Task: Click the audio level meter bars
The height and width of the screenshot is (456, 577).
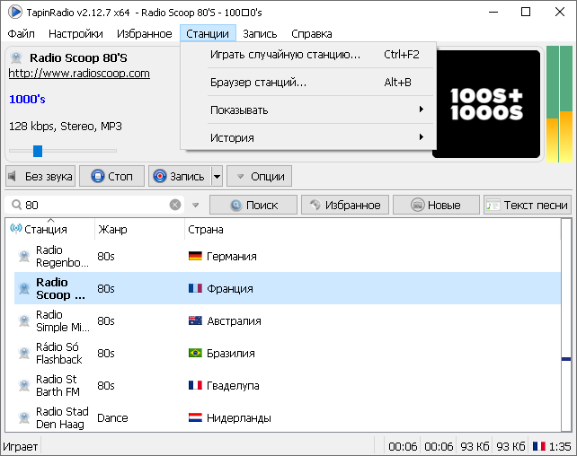Action: coord(559,104)
